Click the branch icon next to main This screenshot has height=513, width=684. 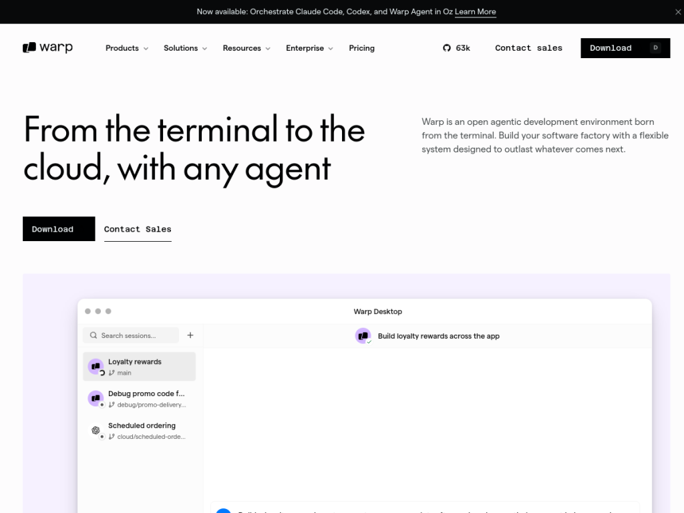112,373
